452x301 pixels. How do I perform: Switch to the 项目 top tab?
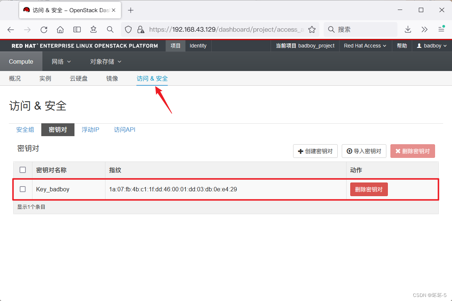pos(175,46)
